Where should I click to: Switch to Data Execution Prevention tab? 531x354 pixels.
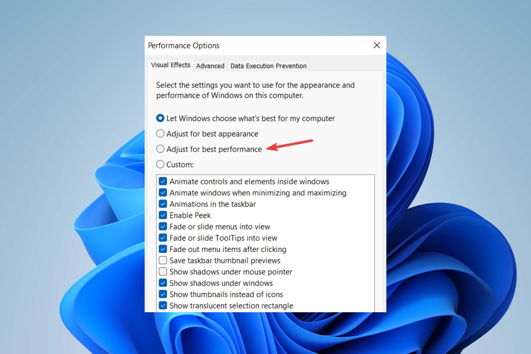268,66
